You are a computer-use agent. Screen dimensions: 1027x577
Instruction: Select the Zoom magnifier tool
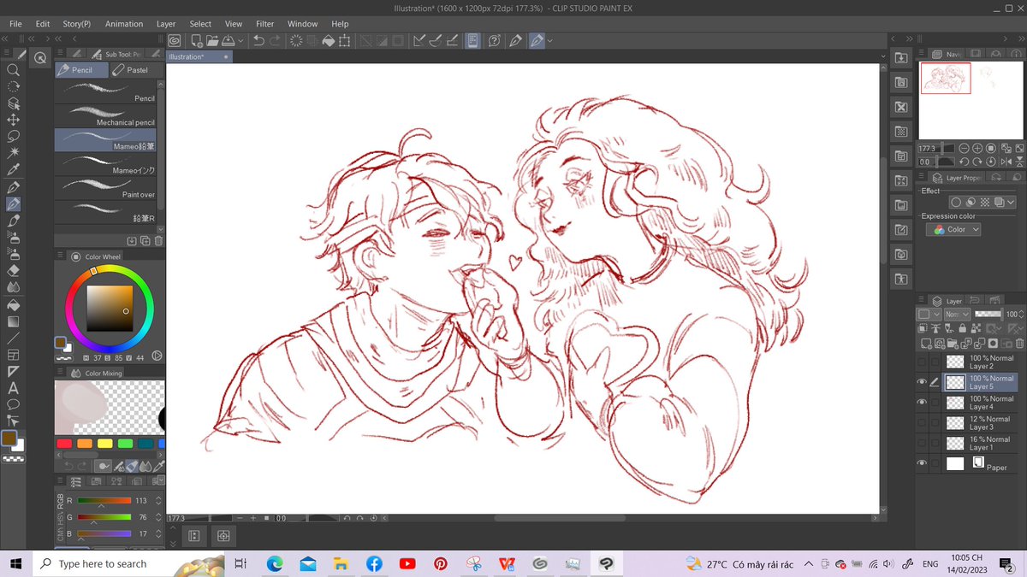[13, 70]
